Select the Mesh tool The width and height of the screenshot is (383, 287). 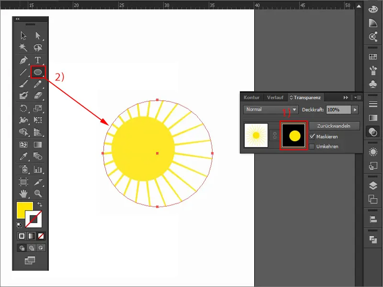click(x=23, y=144)
